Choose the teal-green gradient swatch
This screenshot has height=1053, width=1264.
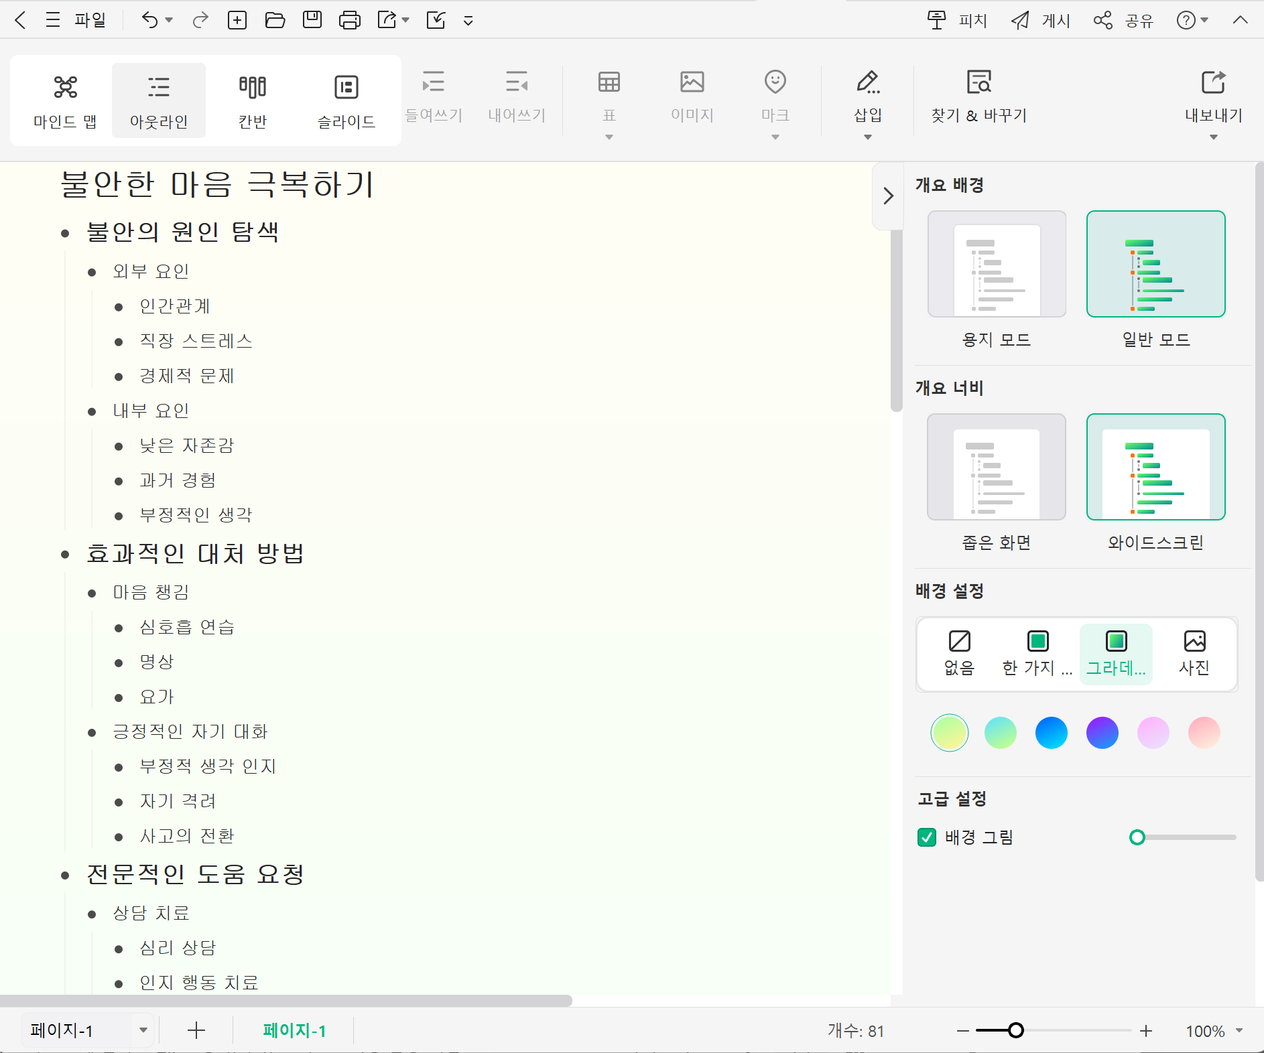[1001, 733]
